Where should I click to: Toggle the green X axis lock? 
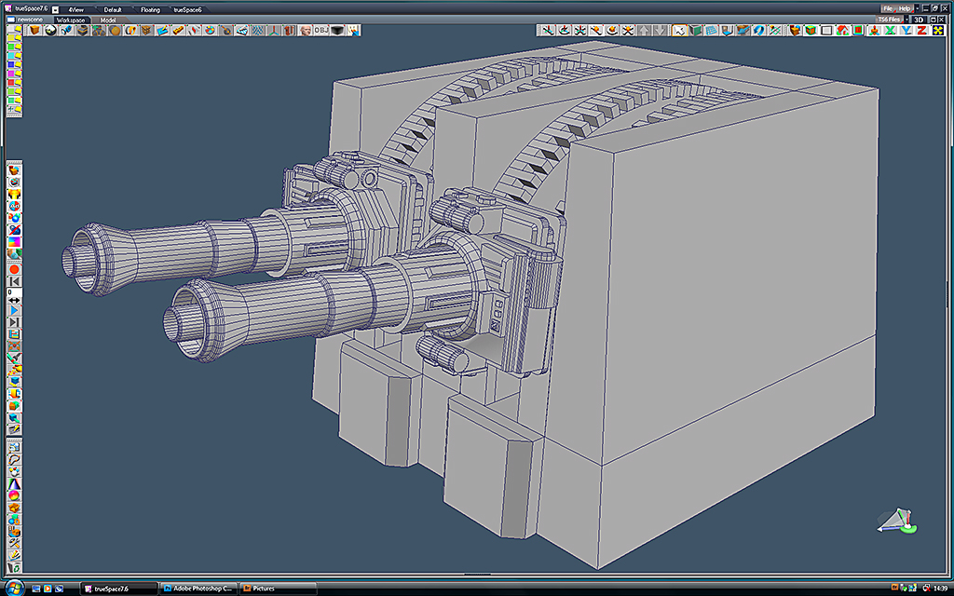(890, 30)
